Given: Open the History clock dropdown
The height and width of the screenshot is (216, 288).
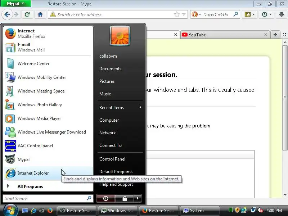Looking at the screenshot, I should (x=266, y=14).
